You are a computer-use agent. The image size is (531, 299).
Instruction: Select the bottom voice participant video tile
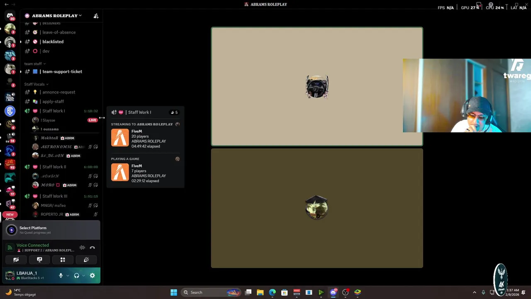(x=317, y=208)
